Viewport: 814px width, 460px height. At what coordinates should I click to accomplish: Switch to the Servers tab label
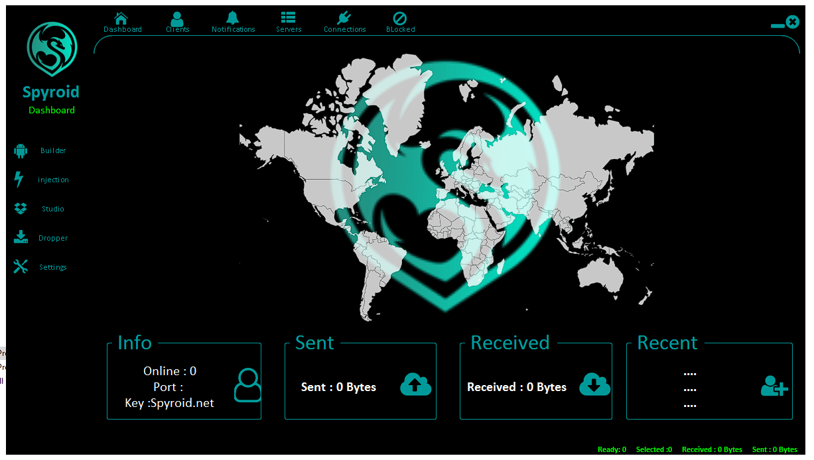pos(289,29)
